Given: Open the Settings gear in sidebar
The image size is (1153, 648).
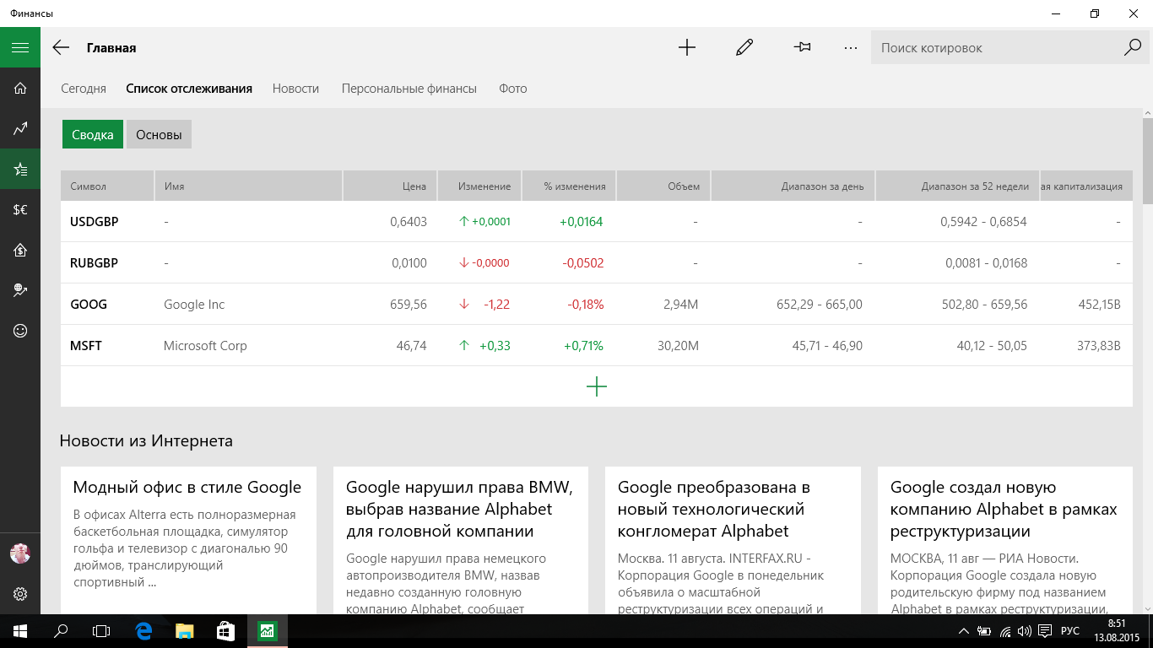Looking at the screenshot, I should pos(20,594).
